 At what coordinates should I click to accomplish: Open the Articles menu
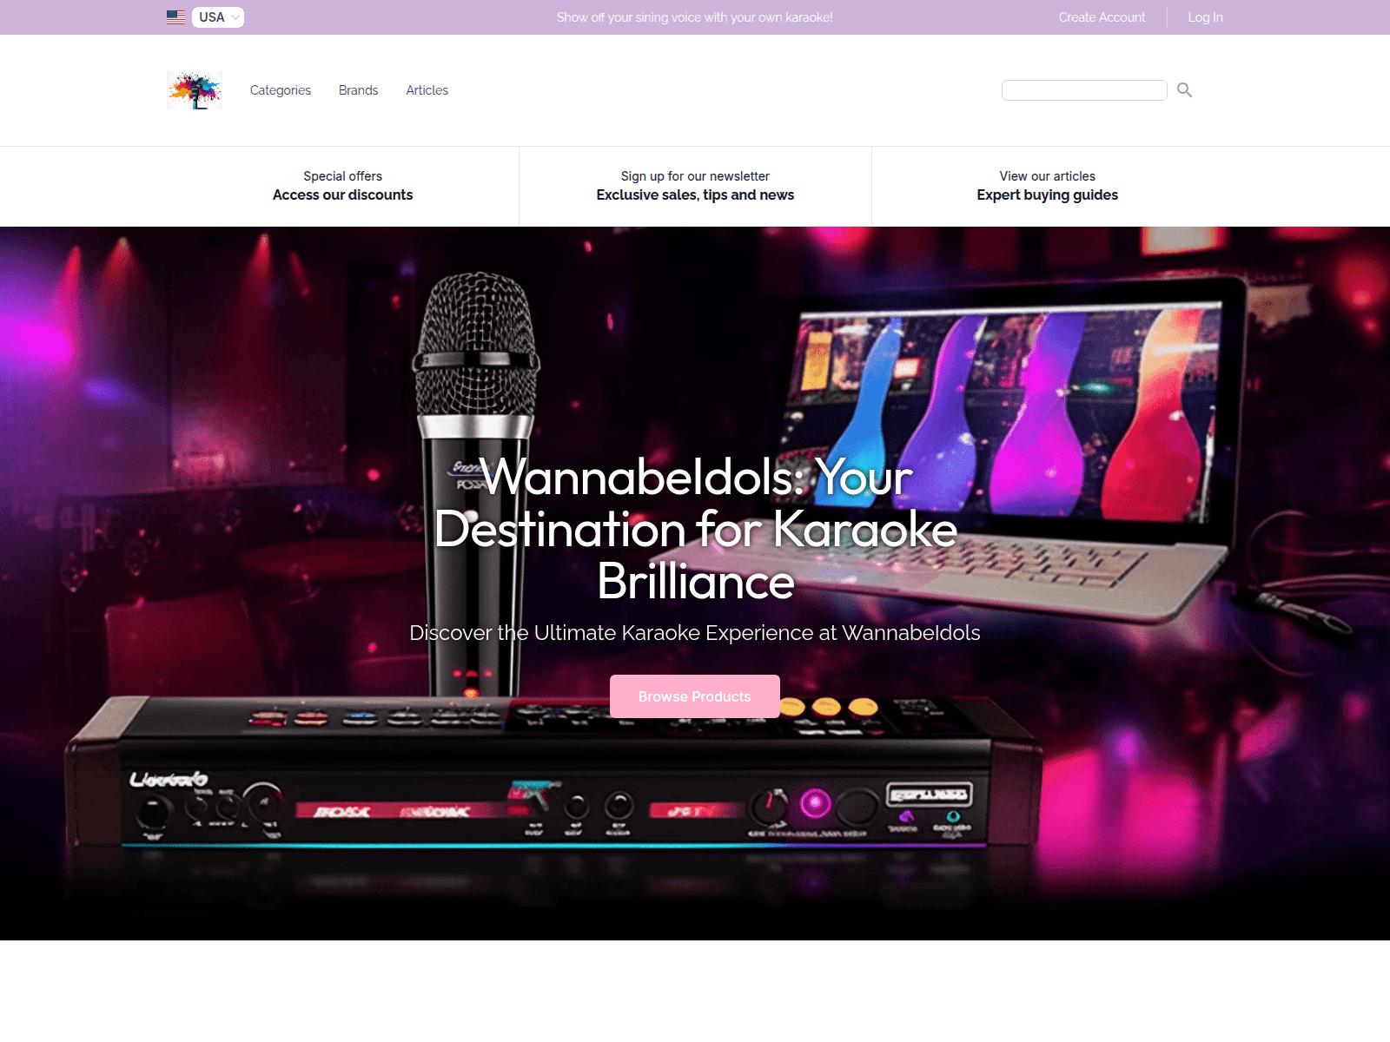tap(427, 89)
